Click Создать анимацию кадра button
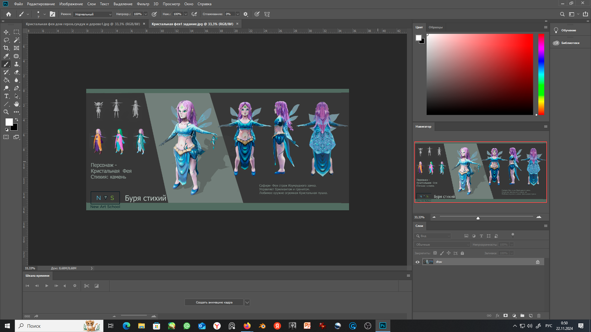Viewport: 591px width, 332px height. tap(214, 302)
